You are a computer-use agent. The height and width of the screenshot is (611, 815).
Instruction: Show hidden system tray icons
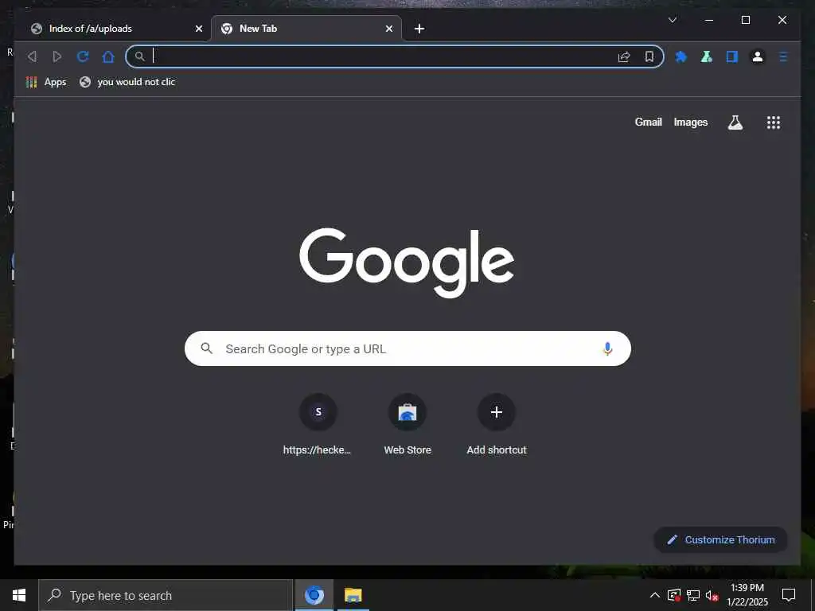pyautogui.click(x=655, y=595)
